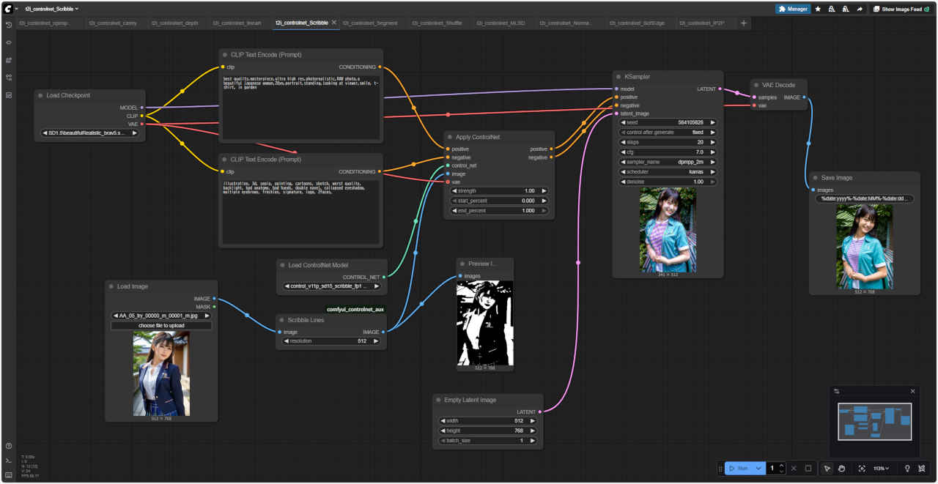Image resolution: width=938 pixels, height=484 pixels.
Task: Click the share arrow icon in top bar
Action: 859,9
